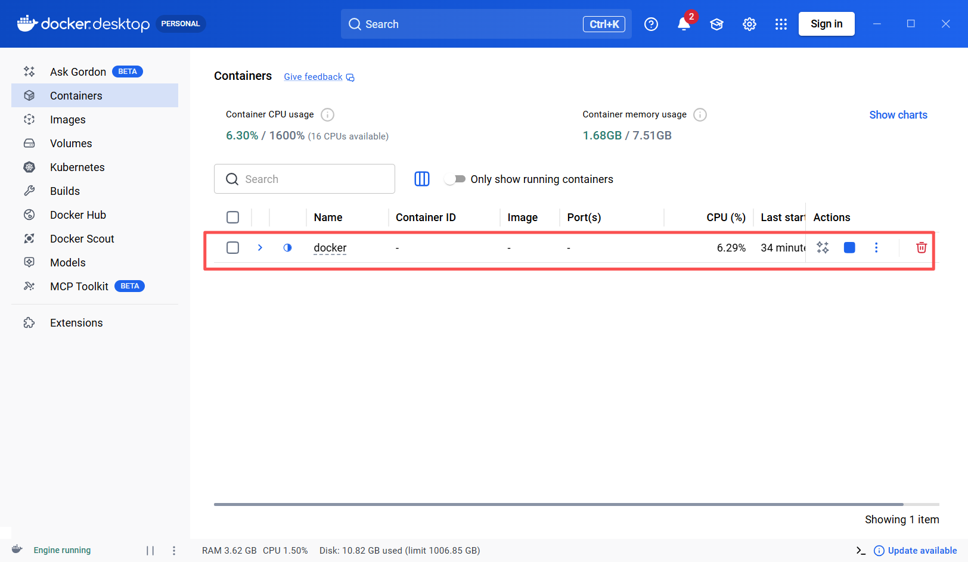This screenshot has height=562, width=968.
Task: Click the Models sidebar icon
Action: (x=29, y=262)
